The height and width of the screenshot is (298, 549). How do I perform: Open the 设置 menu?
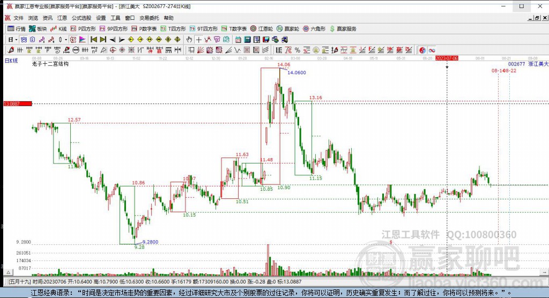pyautogui.click(x=101, y=18)
